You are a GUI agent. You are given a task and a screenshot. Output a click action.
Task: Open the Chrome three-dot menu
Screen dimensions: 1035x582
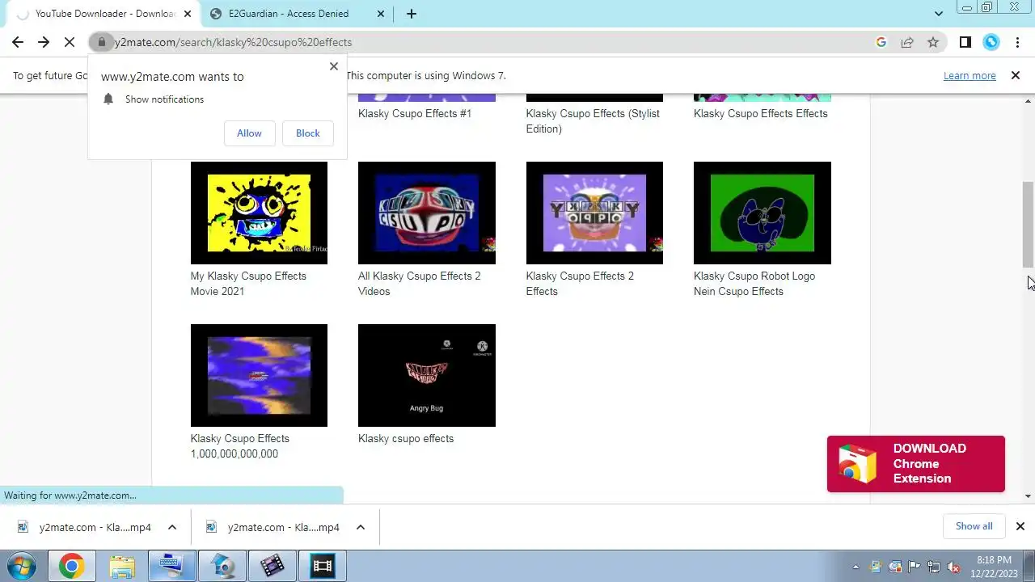point(1016,42)
